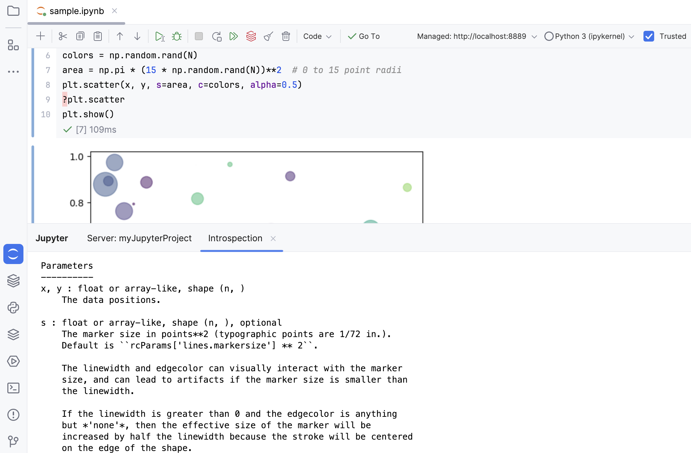Switch to the Server: myJupyterProject tab
Screen dimensions: 691x453
point(139,238)
